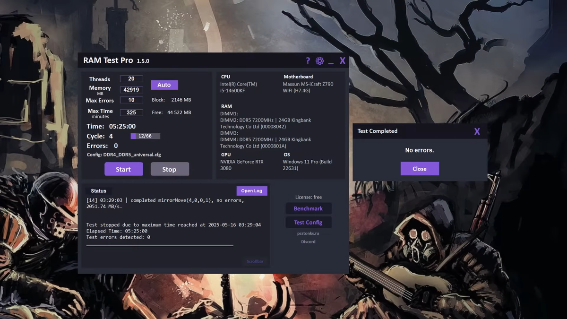Click the DIMM4 DDR5 7200MHz entry
This screenshot has height=319, width=567.
(x=266, y=143)
